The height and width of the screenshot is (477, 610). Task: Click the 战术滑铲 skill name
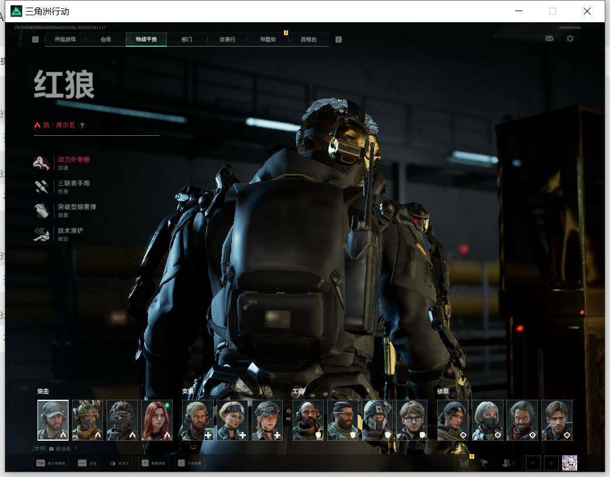tap(70, 231)
